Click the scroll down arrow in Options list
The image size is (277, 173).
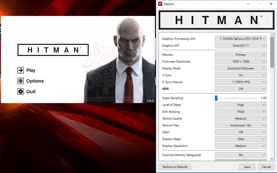(272, 159)
